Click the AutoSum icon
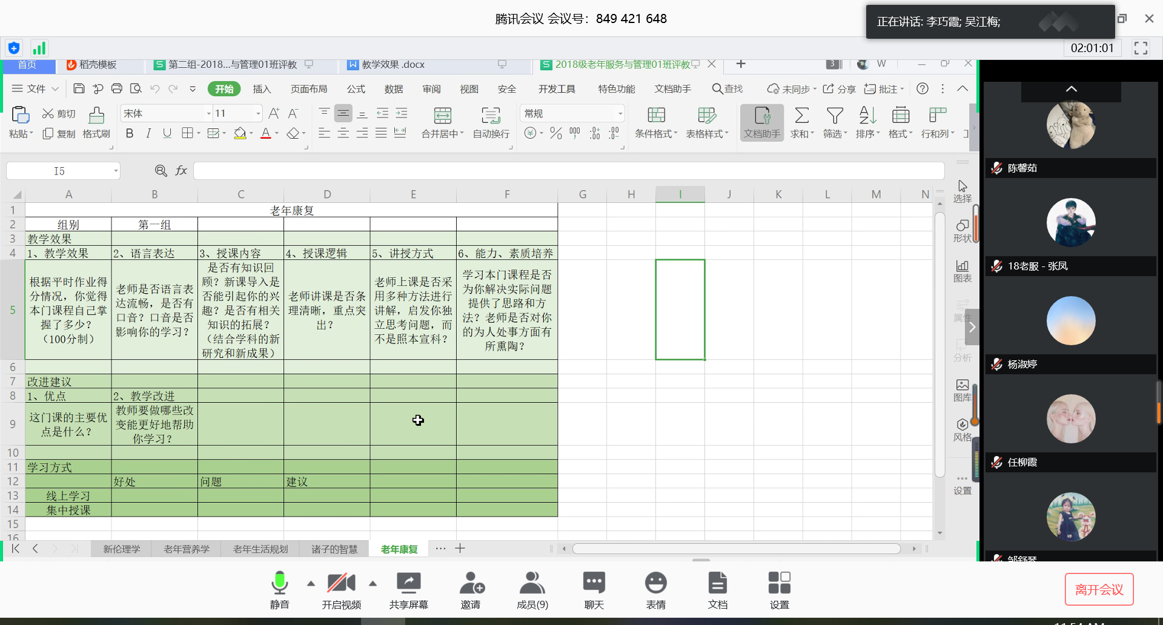Viewport: 1163px width, 625px height. coord(801,116)
